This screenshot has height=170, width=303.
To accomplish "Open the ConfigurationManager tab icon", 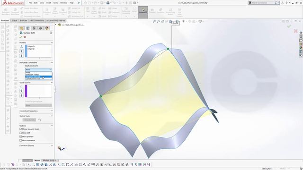I will point(34,28).
